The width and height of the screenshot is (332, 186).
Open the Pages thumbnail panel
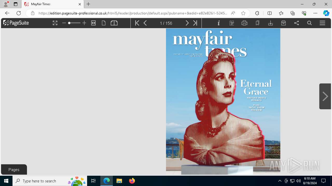point(14,169)
